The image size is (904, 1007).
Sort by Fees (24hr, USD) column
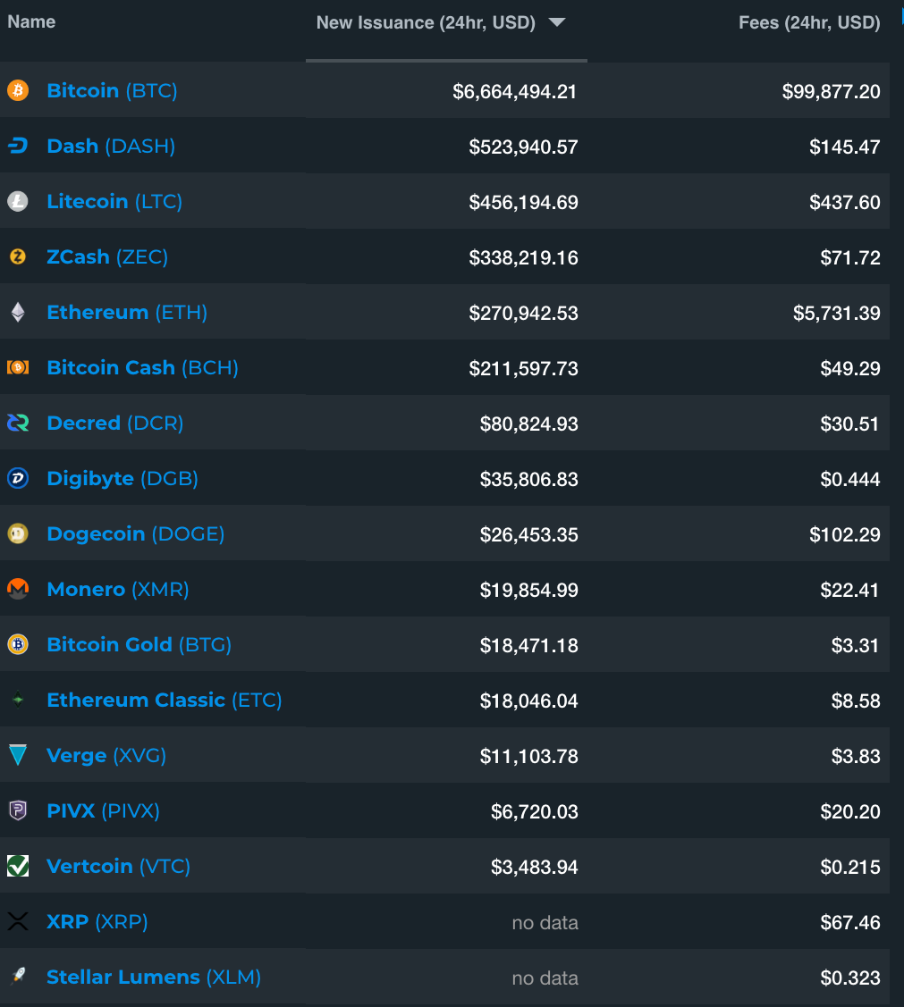809,22
